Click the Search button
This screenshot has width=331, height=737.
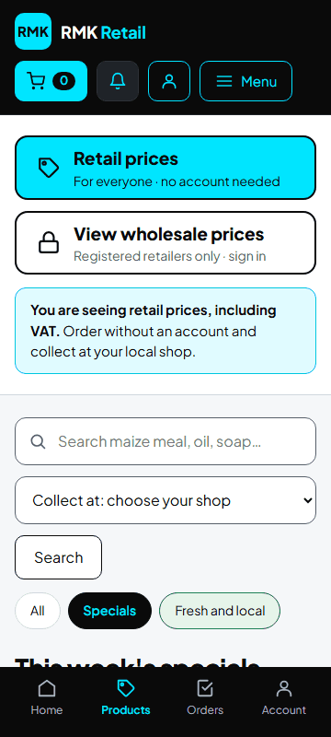point(59,557)
